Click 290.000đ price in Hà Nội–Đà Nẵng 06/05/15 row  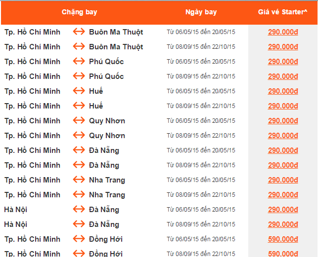click(283, 210)
